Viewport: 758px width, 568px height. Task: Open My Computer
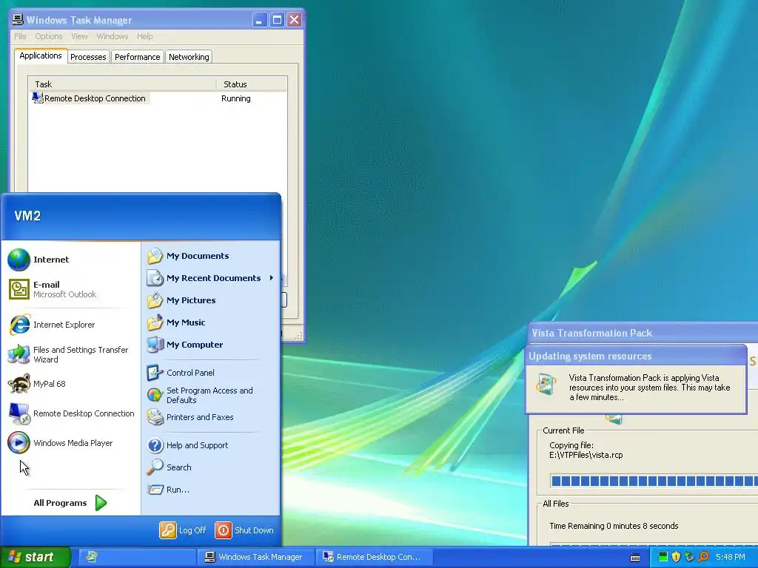[x=185, y=345]
